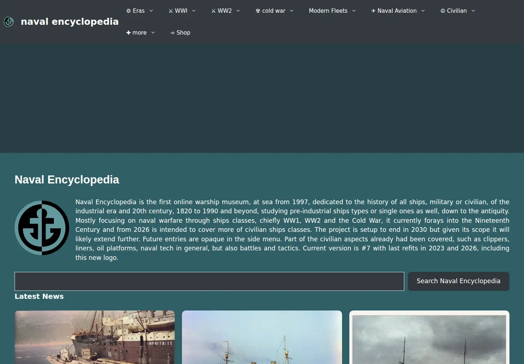Expand the cold war dropdown chevron
Image resolution: width=524 pixels, height=364 pixels.
292,11
